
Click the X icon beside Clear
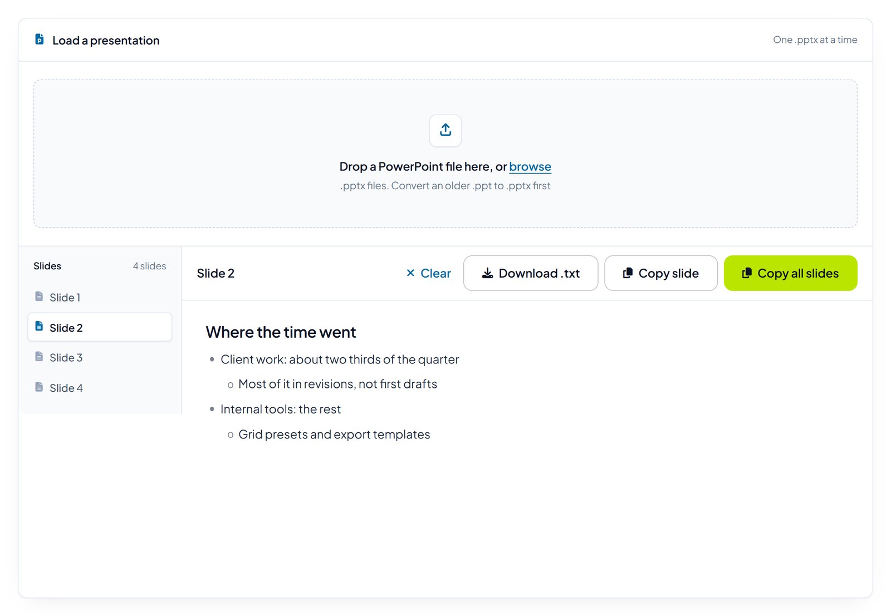[410, 273]
